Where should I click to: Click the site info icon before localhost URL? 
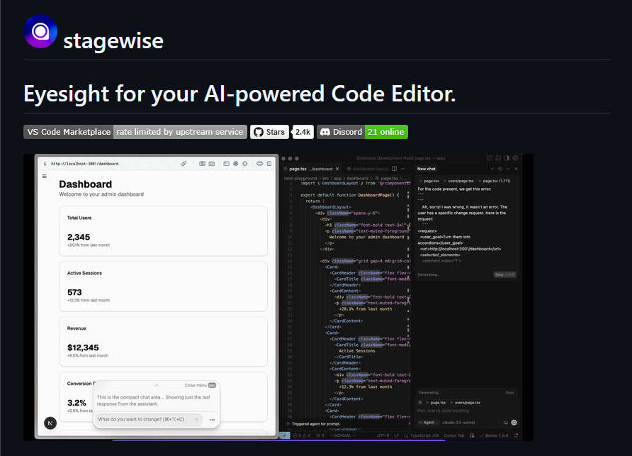45,164
